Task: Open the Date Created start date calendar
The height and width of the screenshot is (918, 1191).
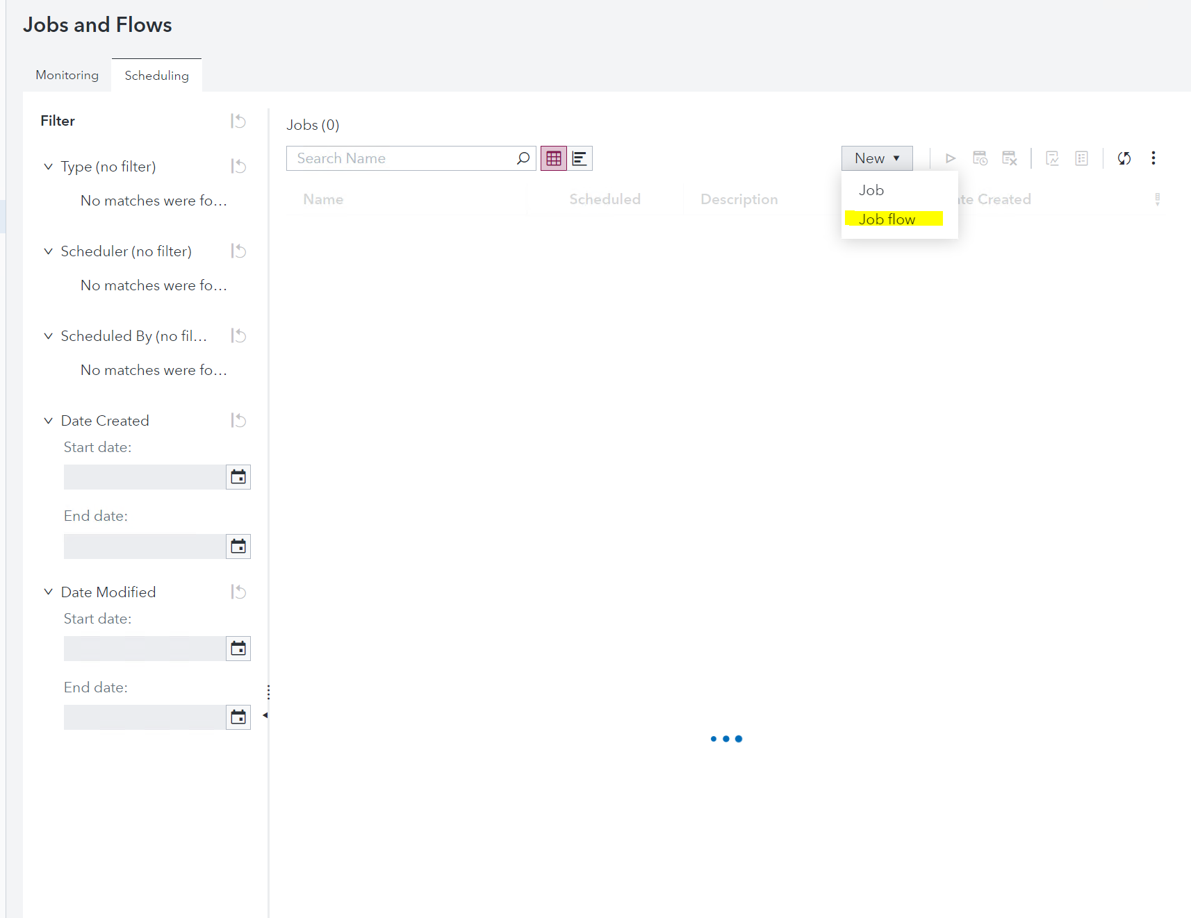Action: click(x=238, y=476)
